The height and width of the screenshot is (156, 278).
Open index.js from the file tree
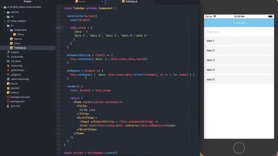(14, 92)
